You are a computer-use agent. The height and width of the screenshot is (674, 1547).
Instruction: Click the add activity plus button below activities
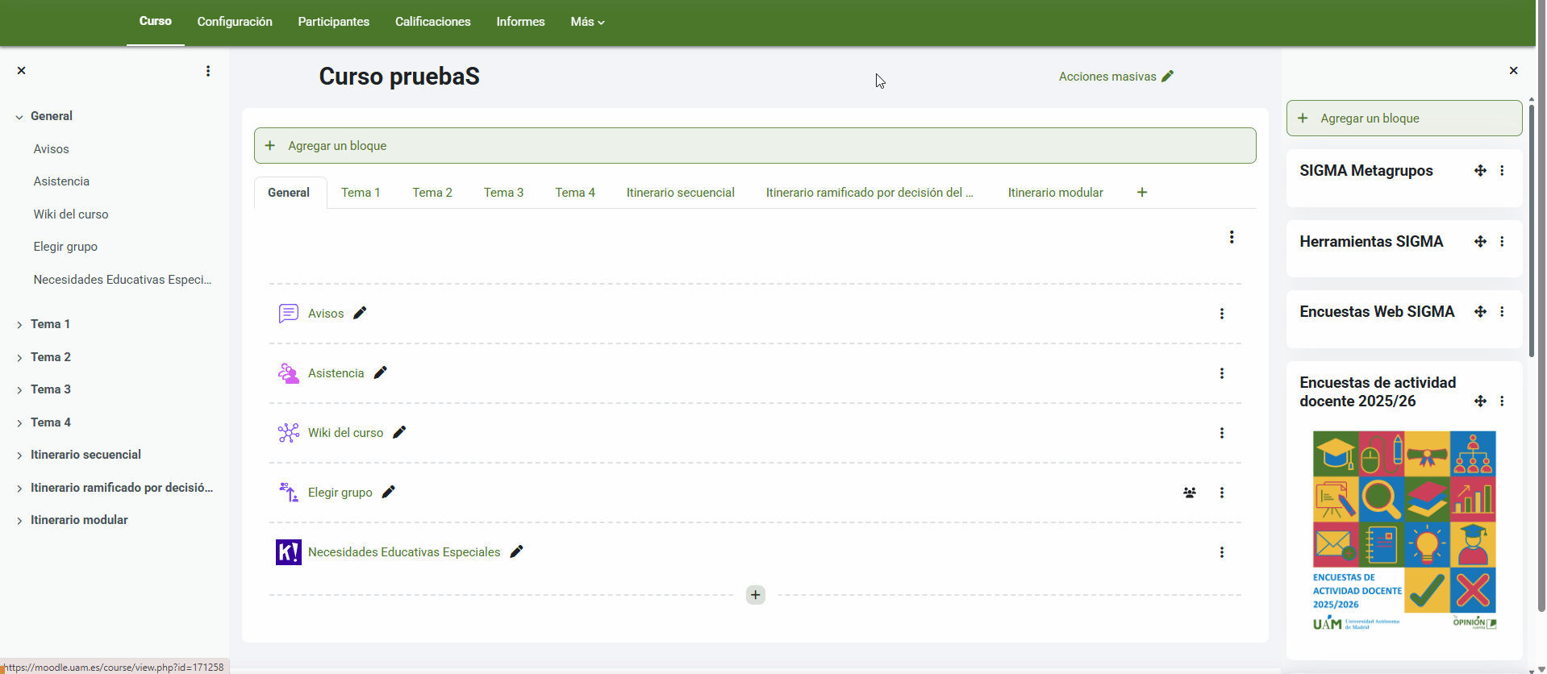pyautogui.click(x=755, y=595)
